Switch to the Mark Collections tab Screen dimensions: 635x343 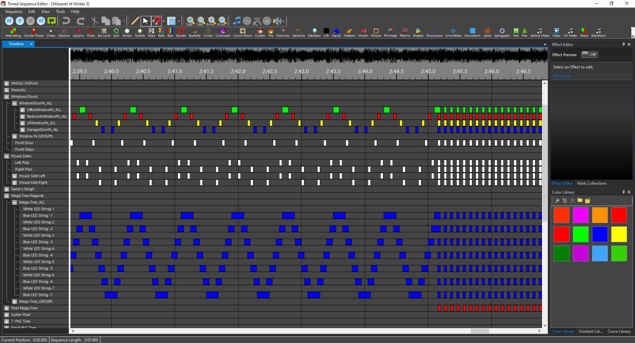(592, 183)
